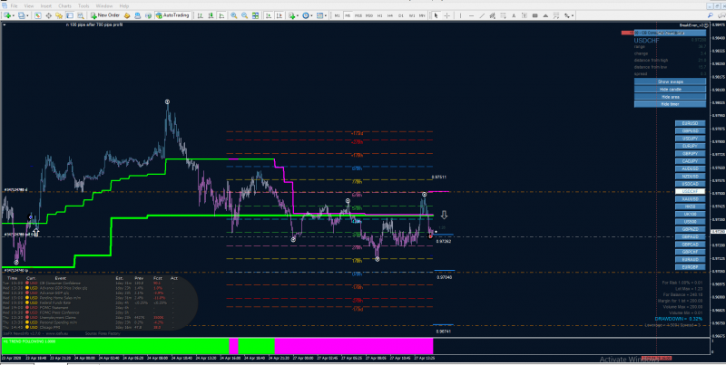Click the Hide candle button
Viewport: 726px width, 365px height.
coord(670,89)
